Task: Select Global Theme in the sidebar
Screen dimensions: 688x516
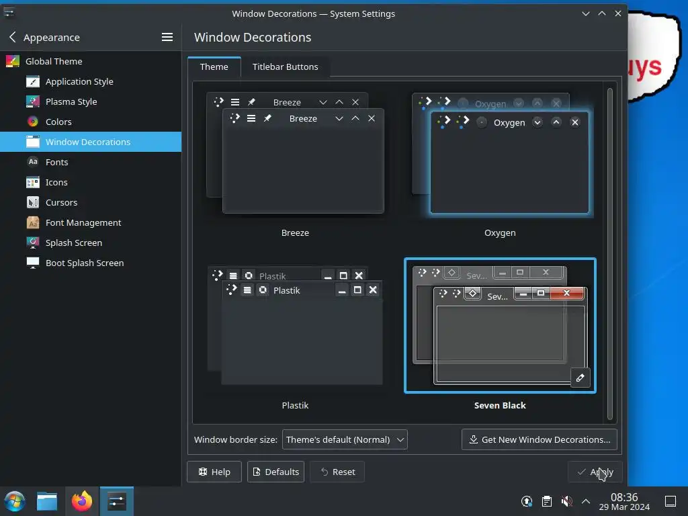Action: coord(91,61)
